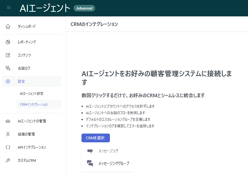Click the Advanced badge in the header
Viewport: 248px width, 177px height.
[84, 8]
